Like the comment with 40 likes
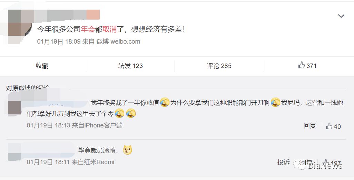The image size is (354, 180). coord(333,126)
